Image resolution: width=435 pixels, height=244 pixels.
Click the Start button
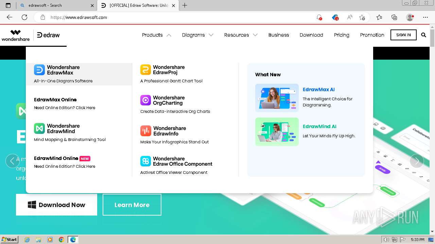(9, 240)
